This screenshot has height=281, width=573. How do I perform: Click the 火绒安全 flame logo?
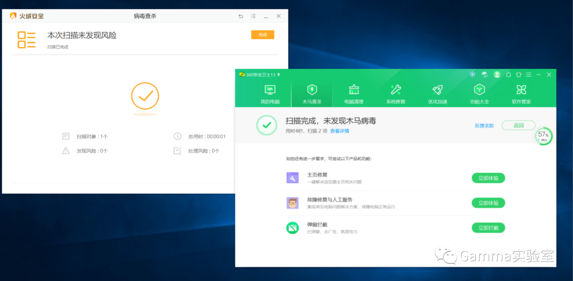13,16
